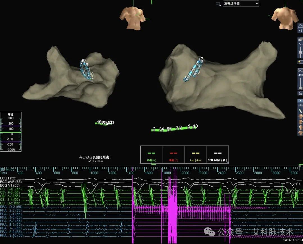Toggle the RF事件时间 display panel
This screenshot has height=244, width=303.
point(218,155)
